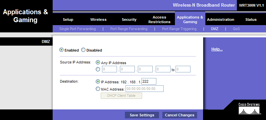Click the second source IP octet field
The height and width of the screenshot is (120, 266).
click(127, 69)
